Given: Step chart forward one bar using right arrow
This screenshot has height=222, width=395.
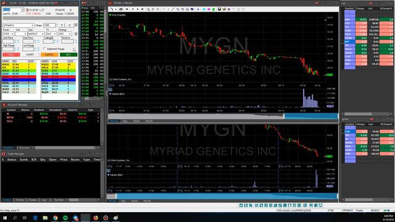Looking at the screenshot, I should point(138,9).
